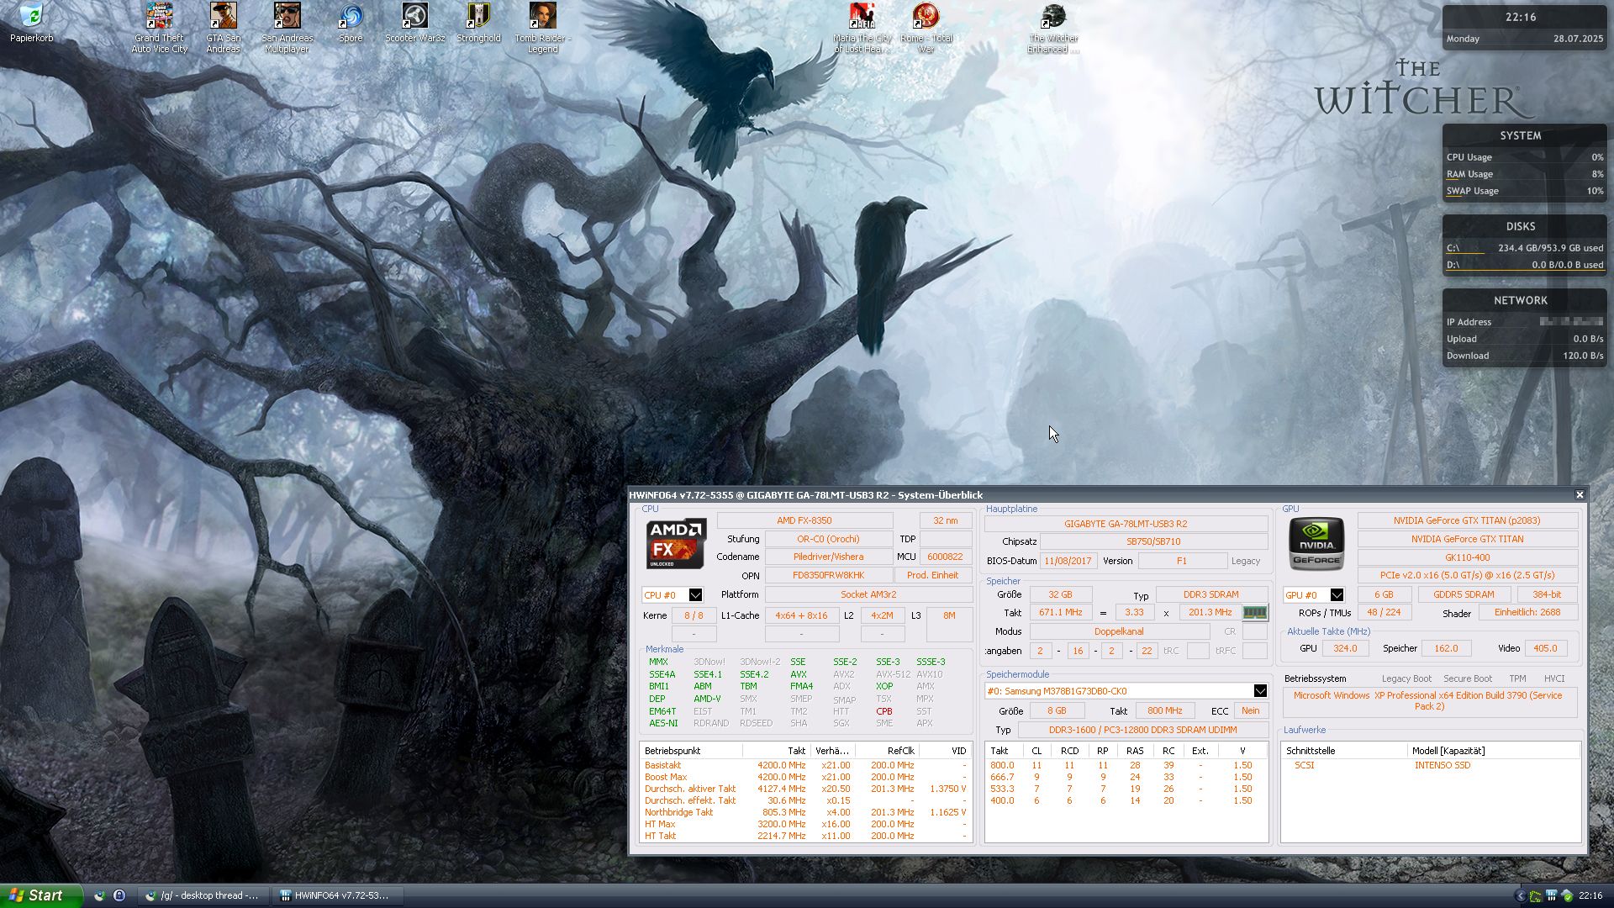Viewport: 1614px width, 908px height.
Task: Click the Spore desktop icon
Action: pos(351,24)
